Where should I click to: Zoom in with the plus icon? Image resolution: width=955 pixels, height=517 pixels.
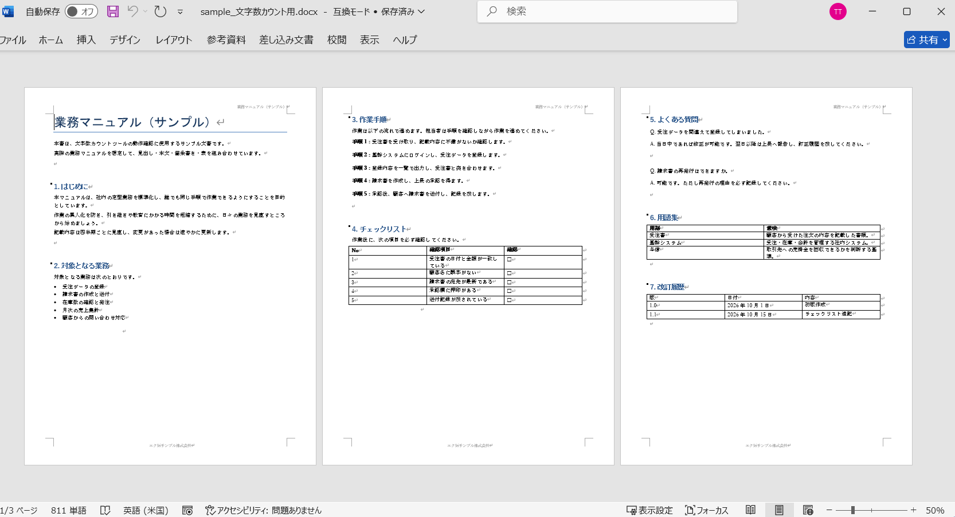913,510
